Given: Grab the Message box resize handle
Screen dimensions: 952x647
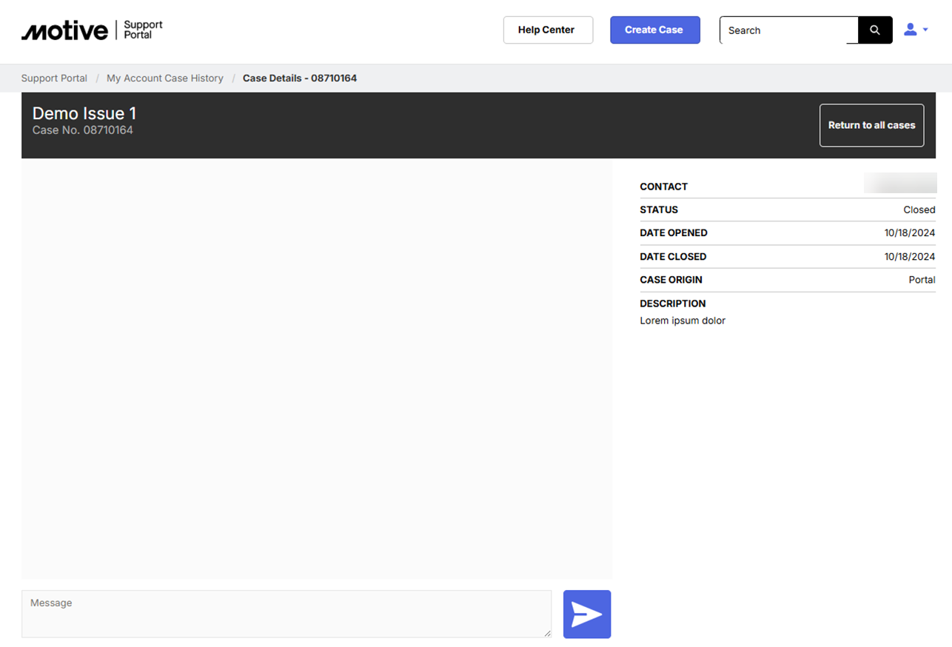Looking at the screenshot, I should click(x=548, y=634).
